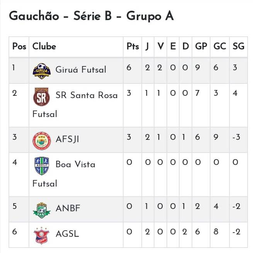
Task: Open the ANBF club name
Action: tap(68, 208)
